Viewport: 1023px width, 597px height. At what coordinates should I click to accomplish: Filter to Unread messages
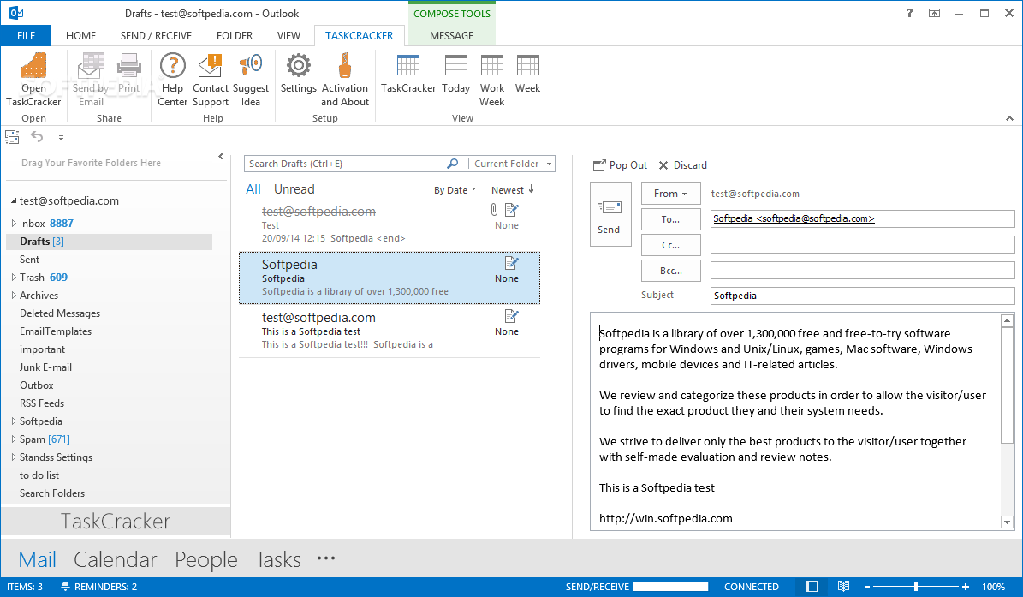[294, 189]
